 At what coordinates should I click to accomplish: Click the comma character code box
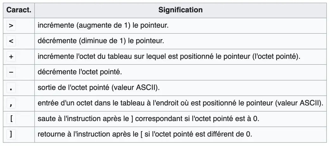11,103
